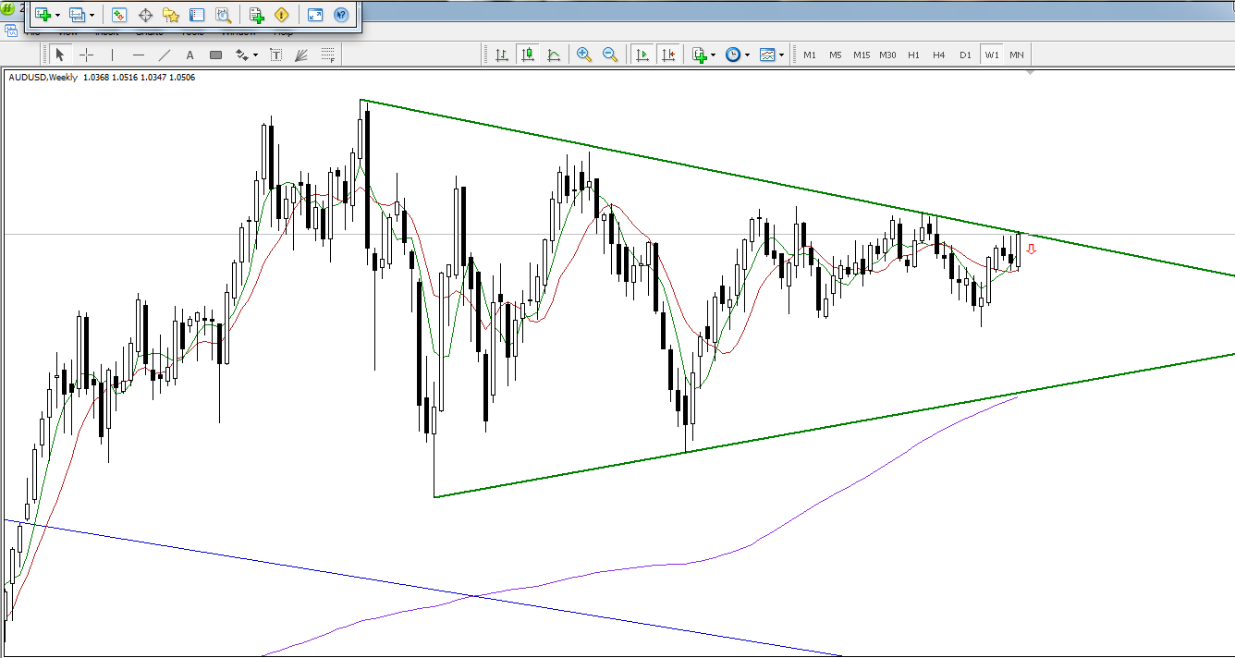Image resolution: width=1235 pixels, height=658 pixels.
Task: Expand the New Chart dropdown arrow
Action: point(57,16)
